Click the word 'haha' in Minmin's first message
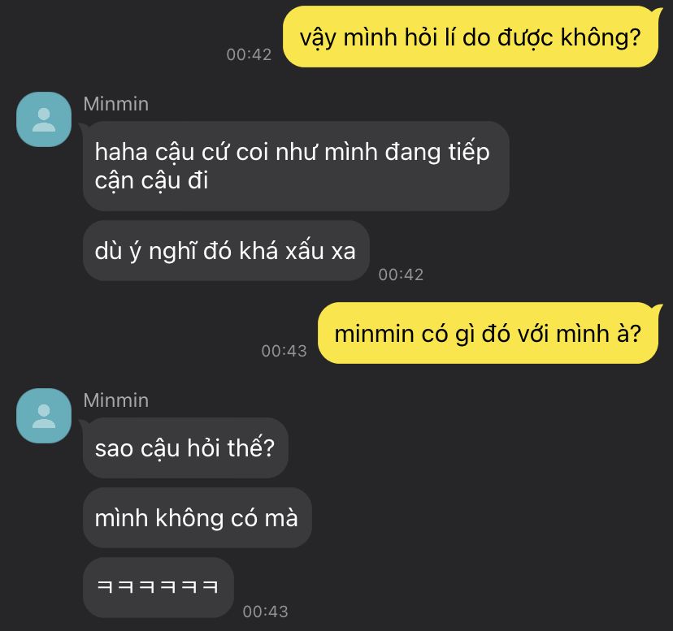This screenshot has width=673, height=631. [121, 153]
